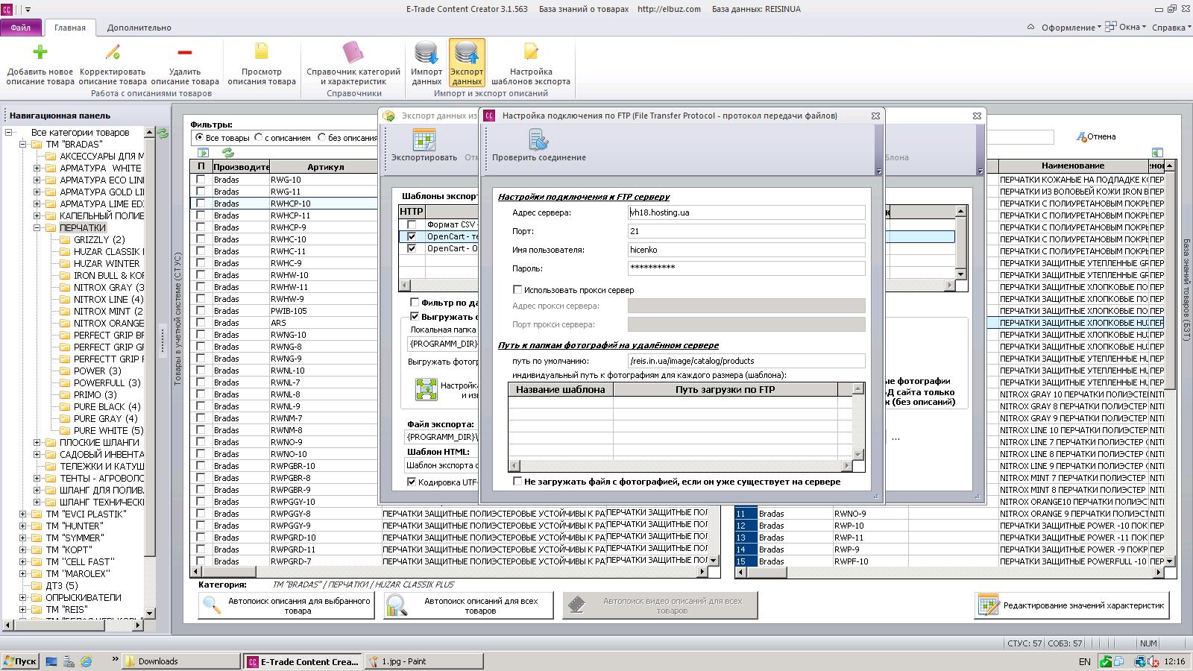Check 'Формат CSV' template checkbox

(412, 224)
